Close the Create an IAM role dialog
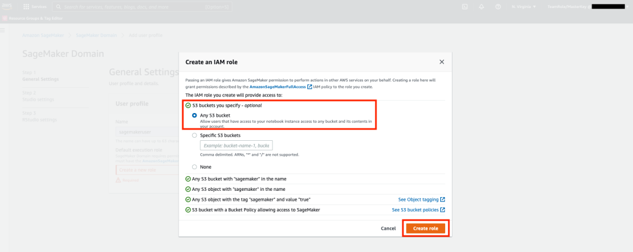633x252 pixels. (x=441, y=62)
